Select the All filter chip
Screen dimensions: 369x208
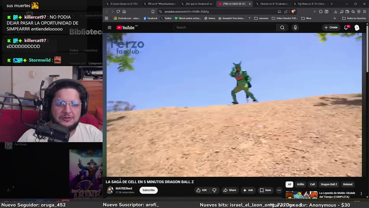pyautogui.click(x=289, y=184)
